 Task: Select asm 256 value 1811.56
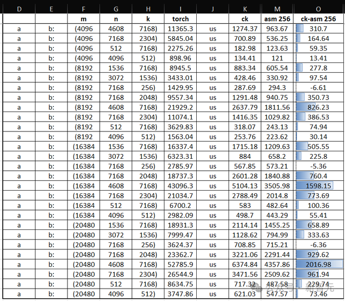click(277, 107)
